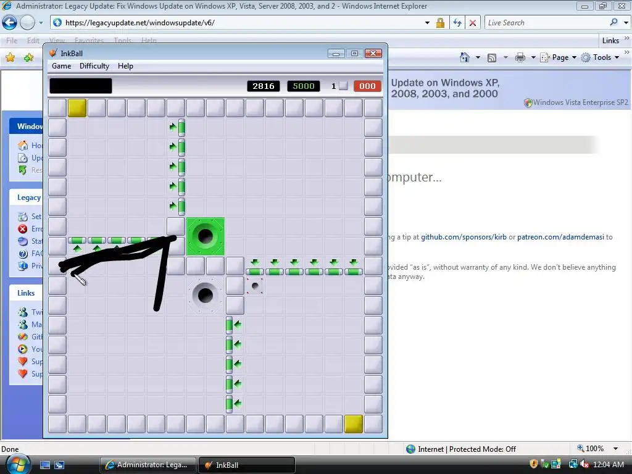Click the pie chart Status icon in the sidebar
Image resolution: width=632 pixels, height=474 pixels.
pyautogui.click(x=23, y=241)
